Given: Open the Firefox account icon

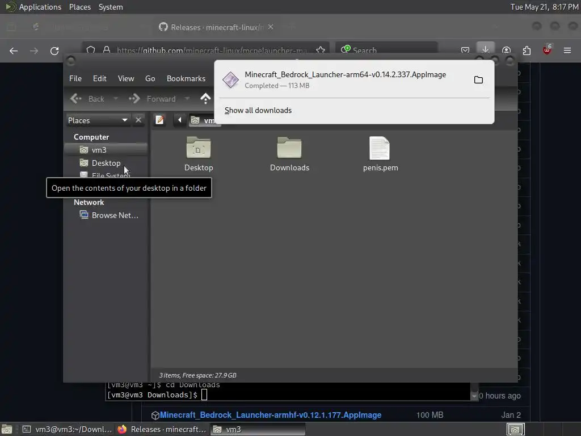Looking at the screenshot, I should click(506, 50).
